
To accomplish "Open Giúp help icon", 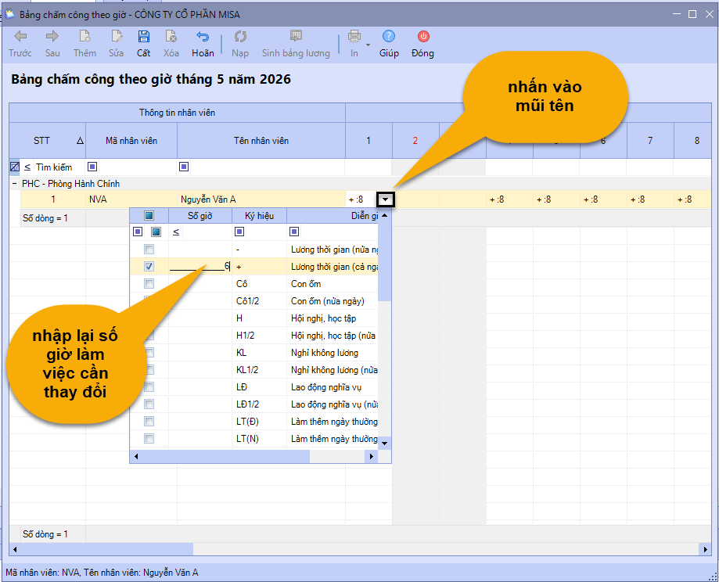I will [x=388, y=36].
